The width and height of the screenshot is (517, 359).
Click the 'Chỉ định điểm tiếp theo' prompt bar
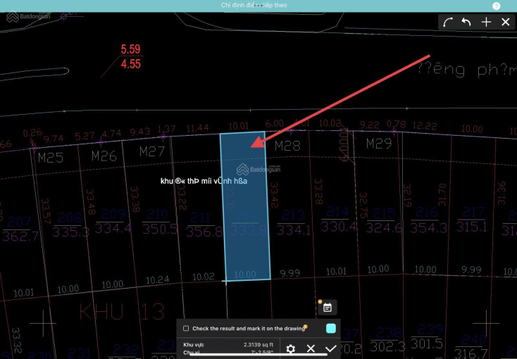pos(251,5)
